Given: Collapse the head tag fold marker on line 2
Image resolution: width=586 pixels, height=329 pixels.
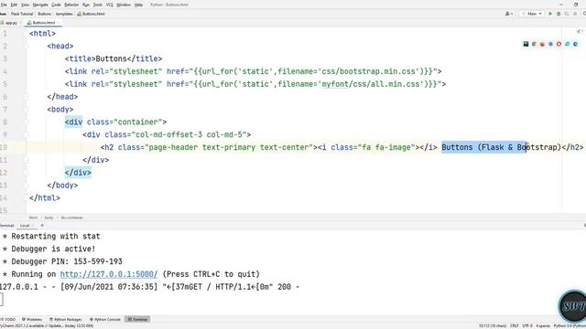Looking at the screenshot, I should tap(27, 47).
